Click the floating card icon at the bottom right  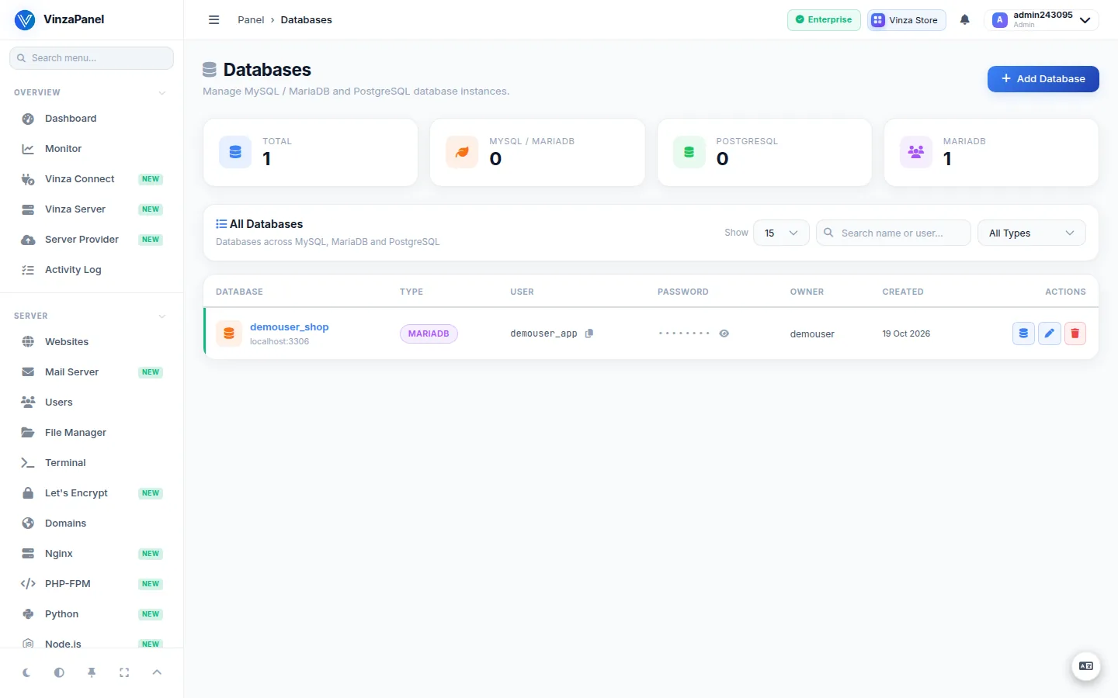click(1085, 665)
